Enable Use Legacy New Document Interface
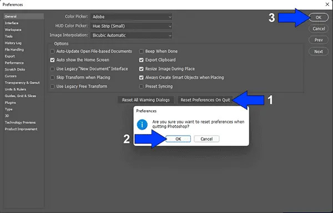 click(x=52, y=69)
